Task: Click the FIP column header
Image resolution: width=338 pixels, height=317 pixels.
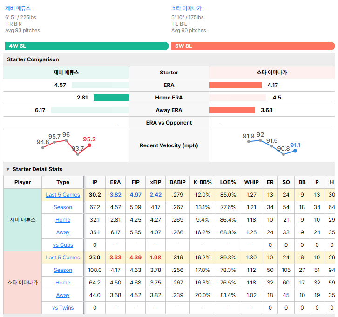Action: (135, 182)
